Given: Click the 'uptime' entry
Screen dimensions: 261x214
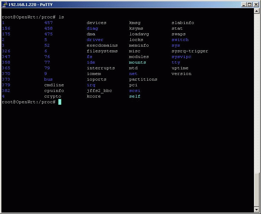Looking at the screenshot, I should pyautogui.click(x=180, y=68).
